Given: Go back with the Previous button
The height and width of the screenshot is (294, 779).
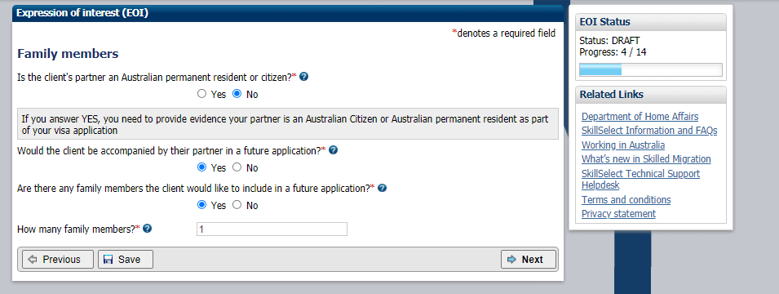Looking at the screenshot, I should 58,259.
